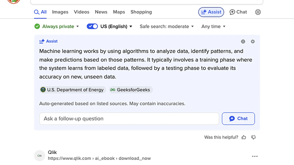The image size is (294, 165).
Task: Switch to the Images tab
Action: [60, 12]
